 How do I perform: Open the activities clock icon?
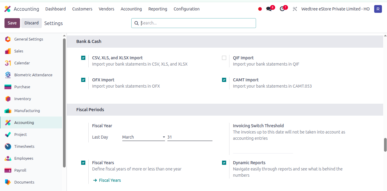[282, 9]
